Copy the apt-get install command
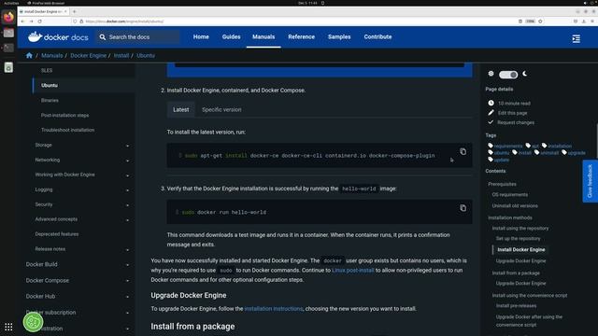The height and width of the screenshot is (336, 598). 463,151
